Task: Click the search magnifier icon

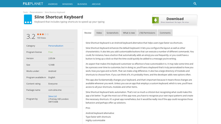Action: [195, 4]
